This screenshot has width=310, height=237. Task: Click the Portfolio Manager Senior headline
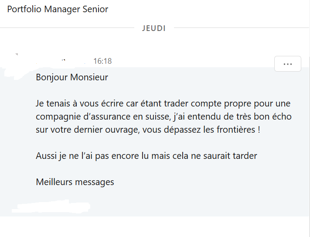point(58,9)
